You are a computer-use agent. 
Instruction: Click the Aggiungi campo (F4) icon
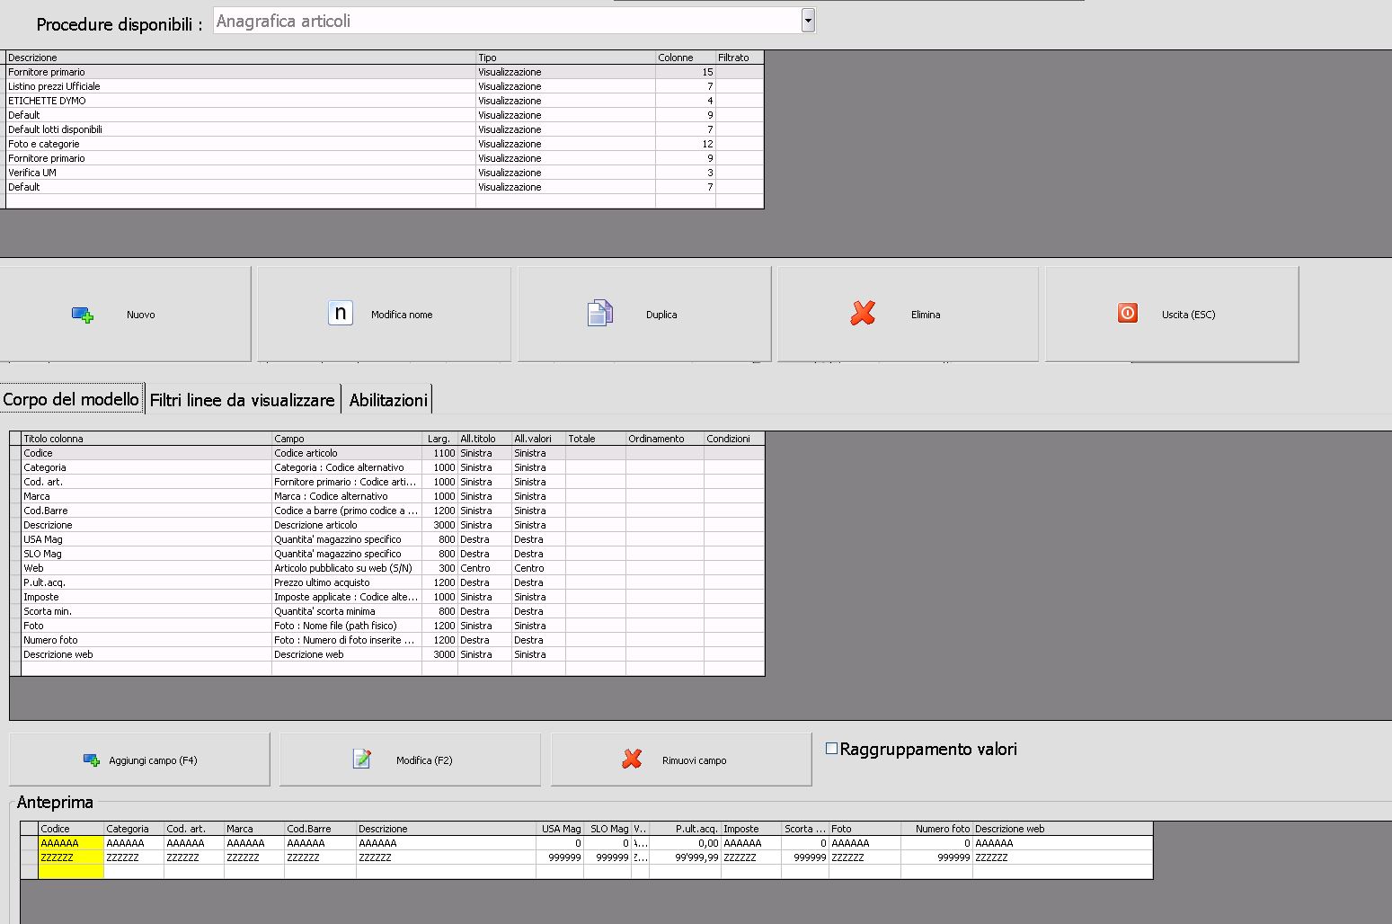click(x=92, y=760)
